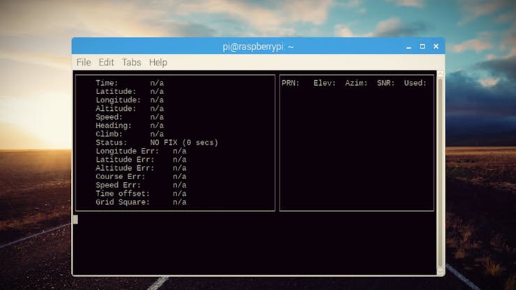Click the 'Elev:' column header

(x=324, y=83)
